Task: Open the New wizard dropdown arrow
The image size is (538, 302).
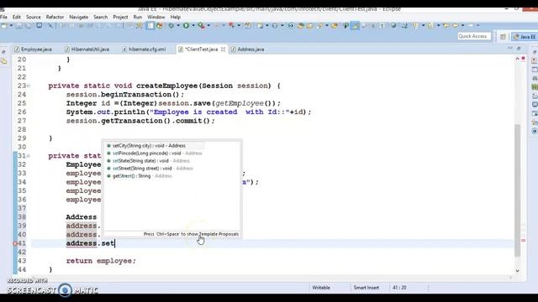Action: [11, 26]
